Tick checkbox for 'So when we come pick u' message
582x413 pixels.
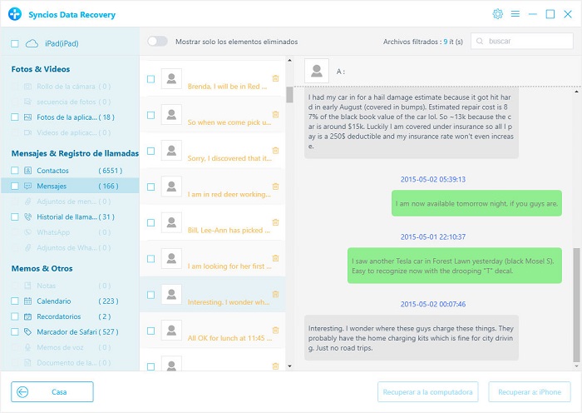click(x=150, y=115)
